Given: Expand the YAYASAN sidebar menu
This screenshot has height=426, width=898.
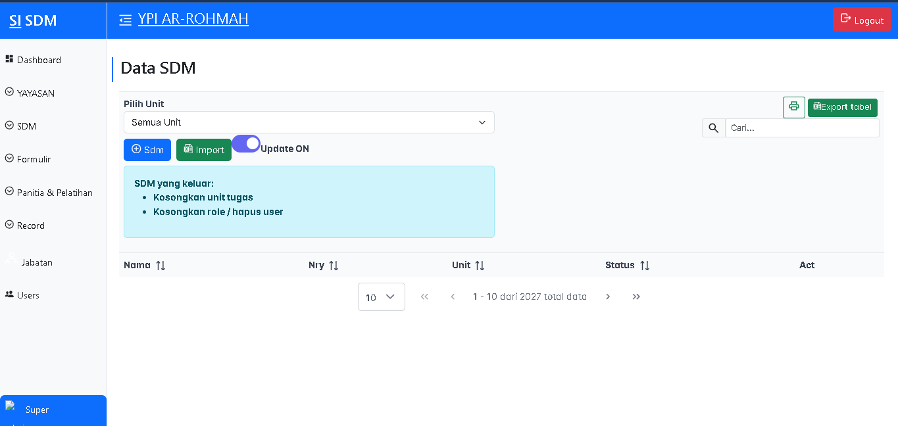Looking at the screenshot, I should [x=36, y=93].
